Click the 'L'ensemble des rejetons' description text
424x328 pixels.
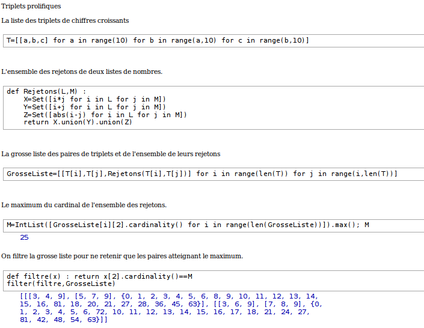tap(82, 71)
